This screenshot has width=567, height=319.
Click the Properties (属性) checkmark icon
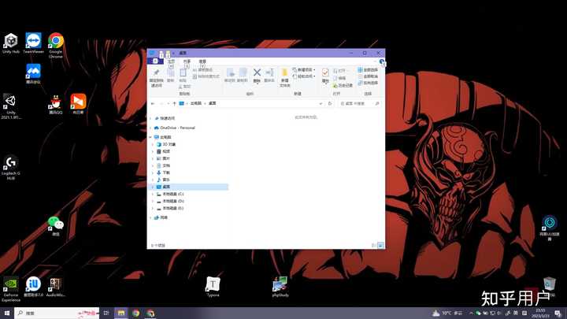[x=325, y=72]
